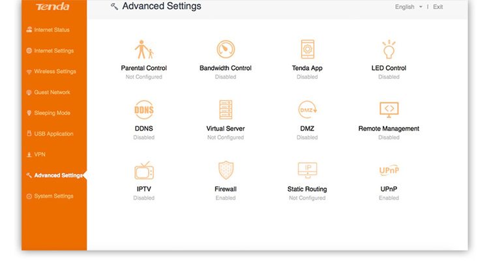Open the DDNS icon
This screenshot has height=272, width=489.
pyautogui.click(x=144, y=110)
